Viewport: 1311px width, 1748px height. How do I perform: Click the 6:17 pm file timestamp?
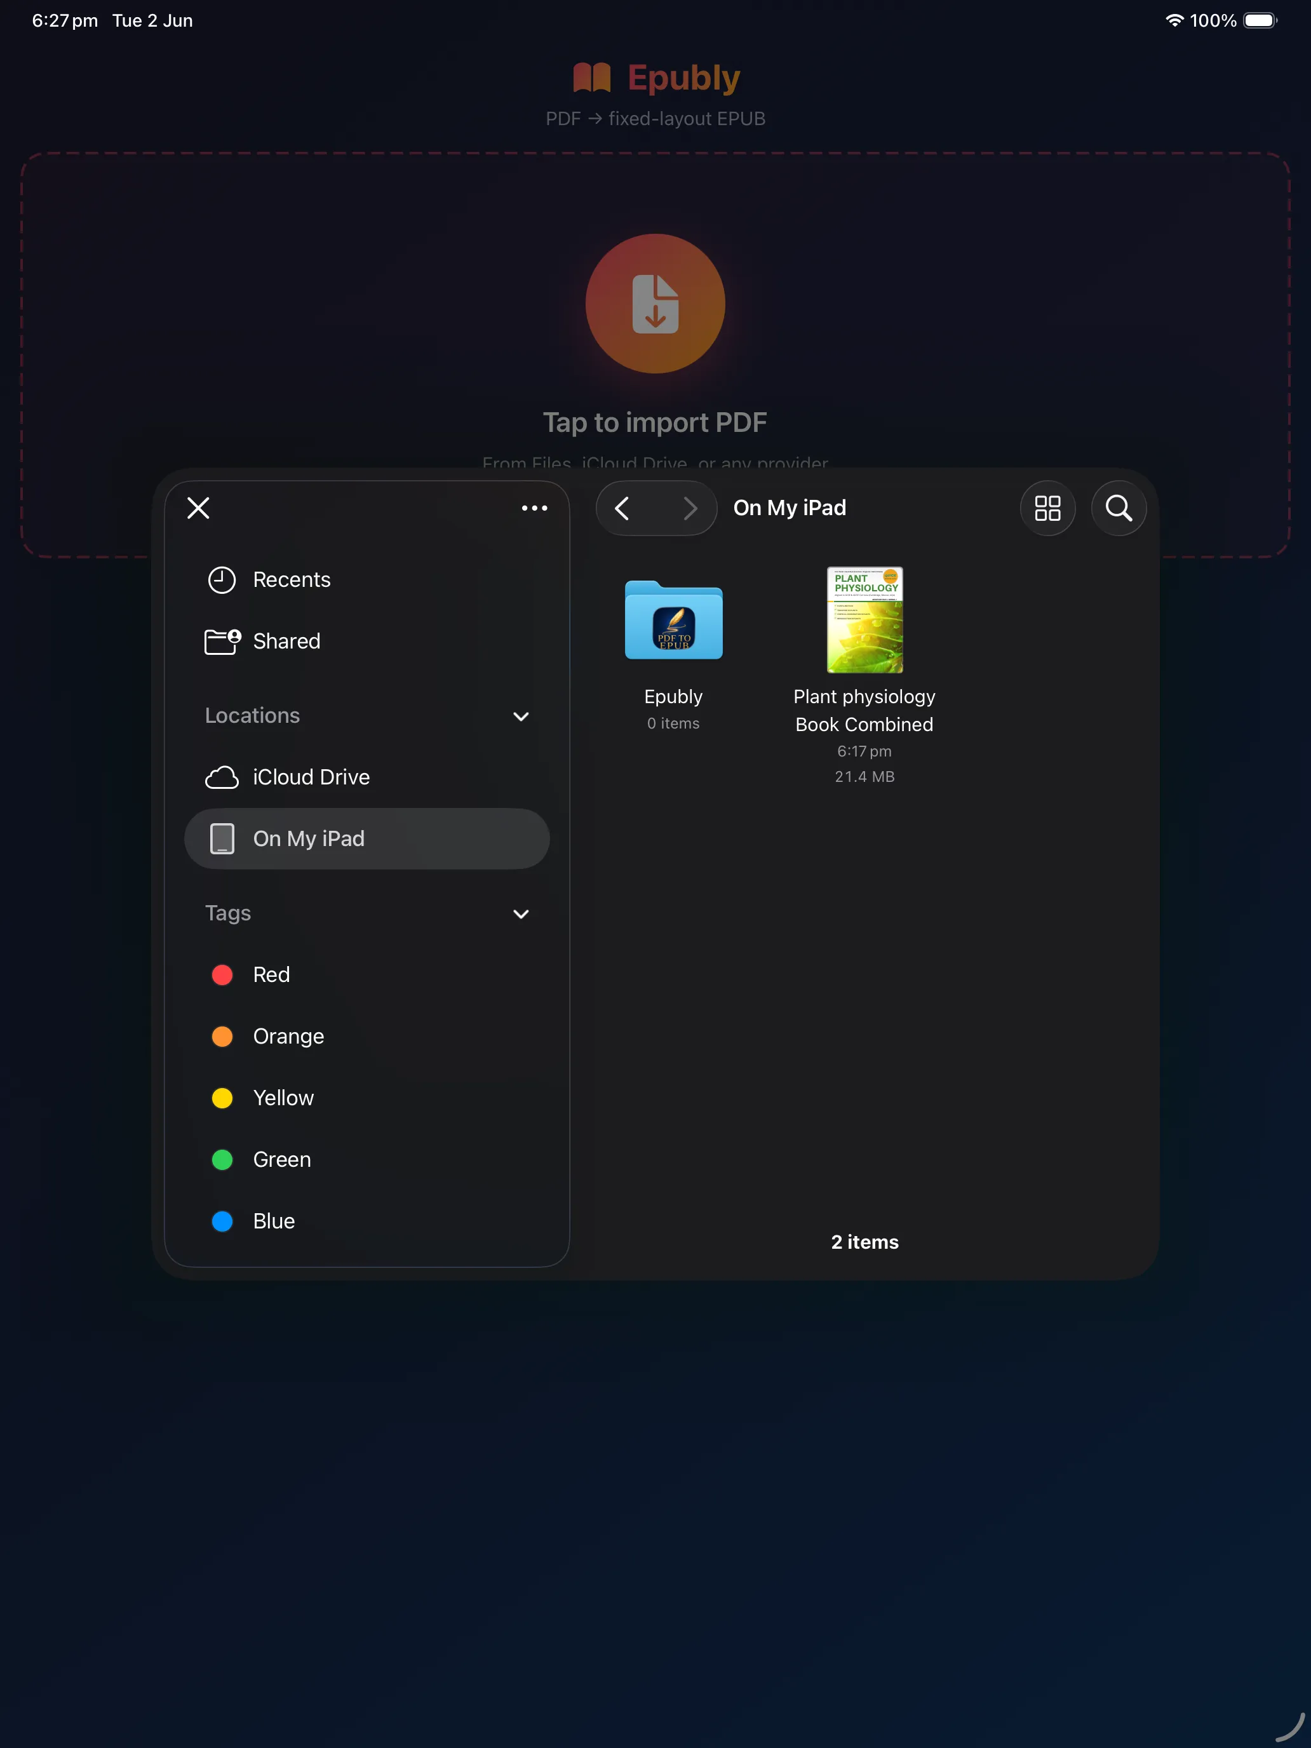tap(864, 751)
